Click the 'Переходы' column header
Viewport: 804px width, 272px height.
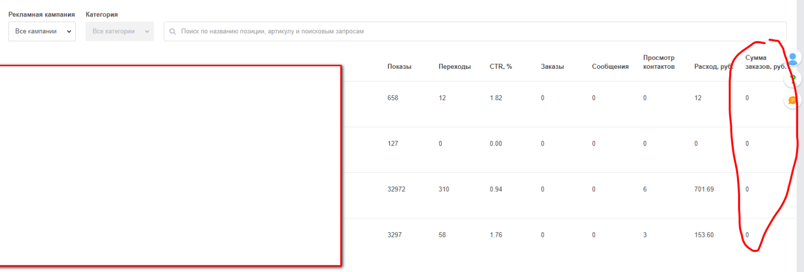point(455,67)
